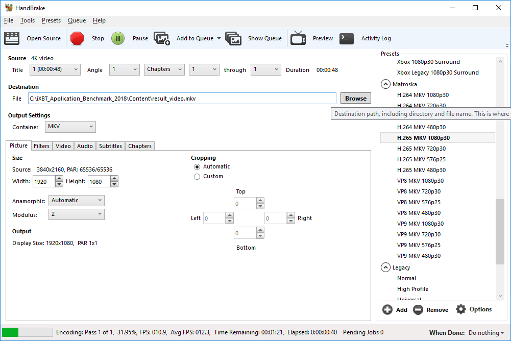The height and width of the screenshot is (341, 511).
Task: Click the Stop label in toolbar
Action: pyautogui.click(x=98, y=38)
